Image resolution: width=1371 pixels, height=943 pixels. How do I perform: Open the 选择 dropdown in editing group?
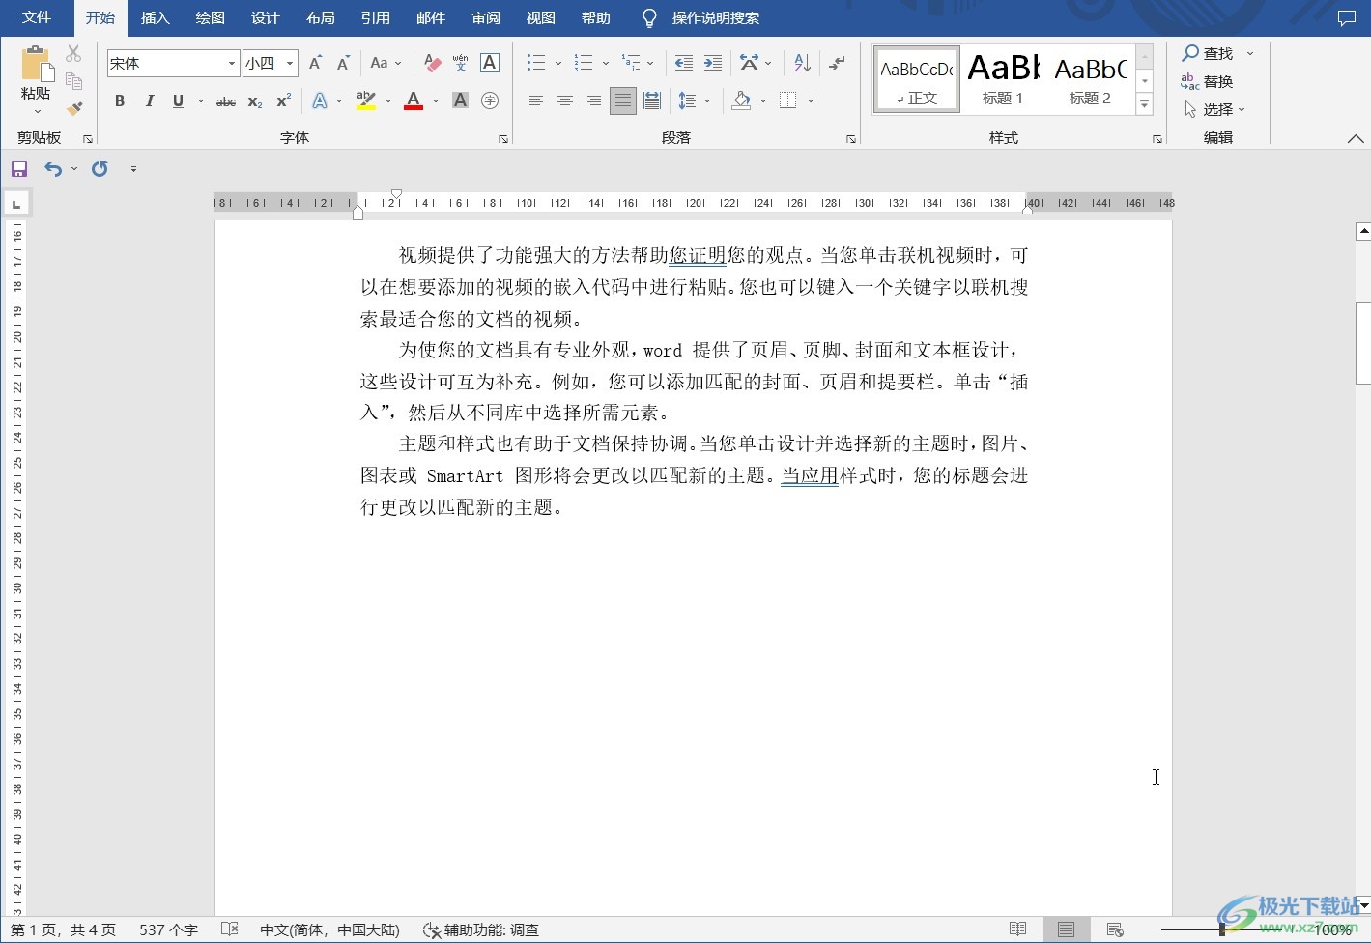point(1214,109)
